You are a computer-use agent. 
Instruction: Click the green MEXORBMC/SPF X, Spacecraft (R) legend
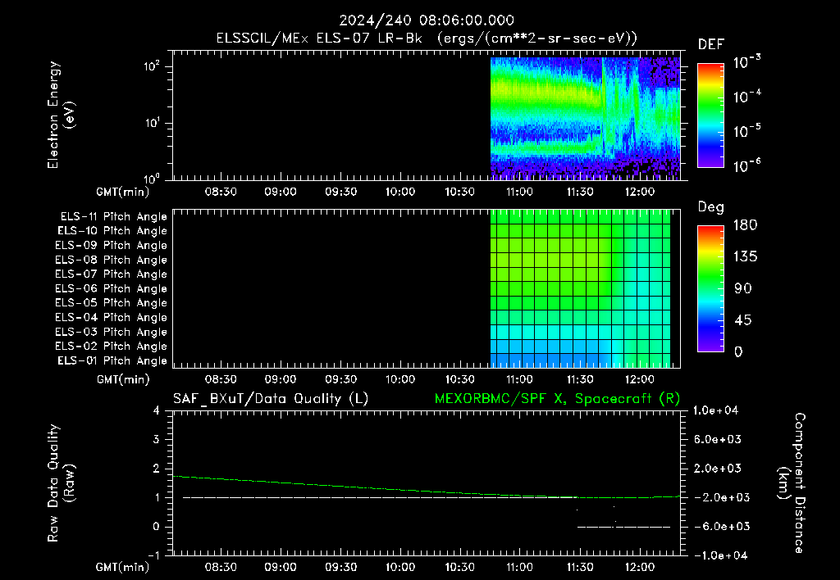[x=557, y=399]
